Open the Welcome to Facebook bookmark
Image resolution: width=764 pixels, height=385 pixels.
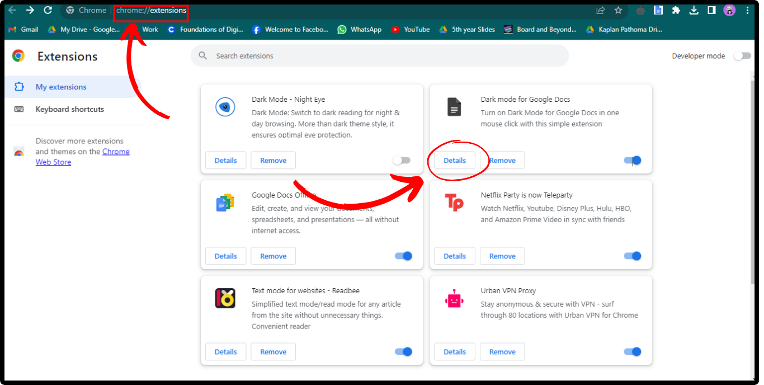[290, 30]
